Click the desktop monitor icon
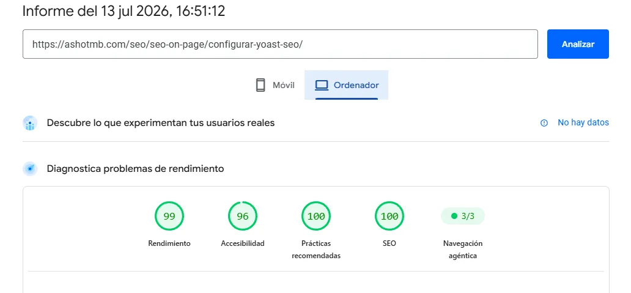 322,85
